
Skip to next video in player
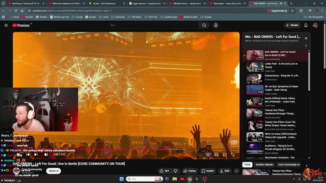[36, 155]
